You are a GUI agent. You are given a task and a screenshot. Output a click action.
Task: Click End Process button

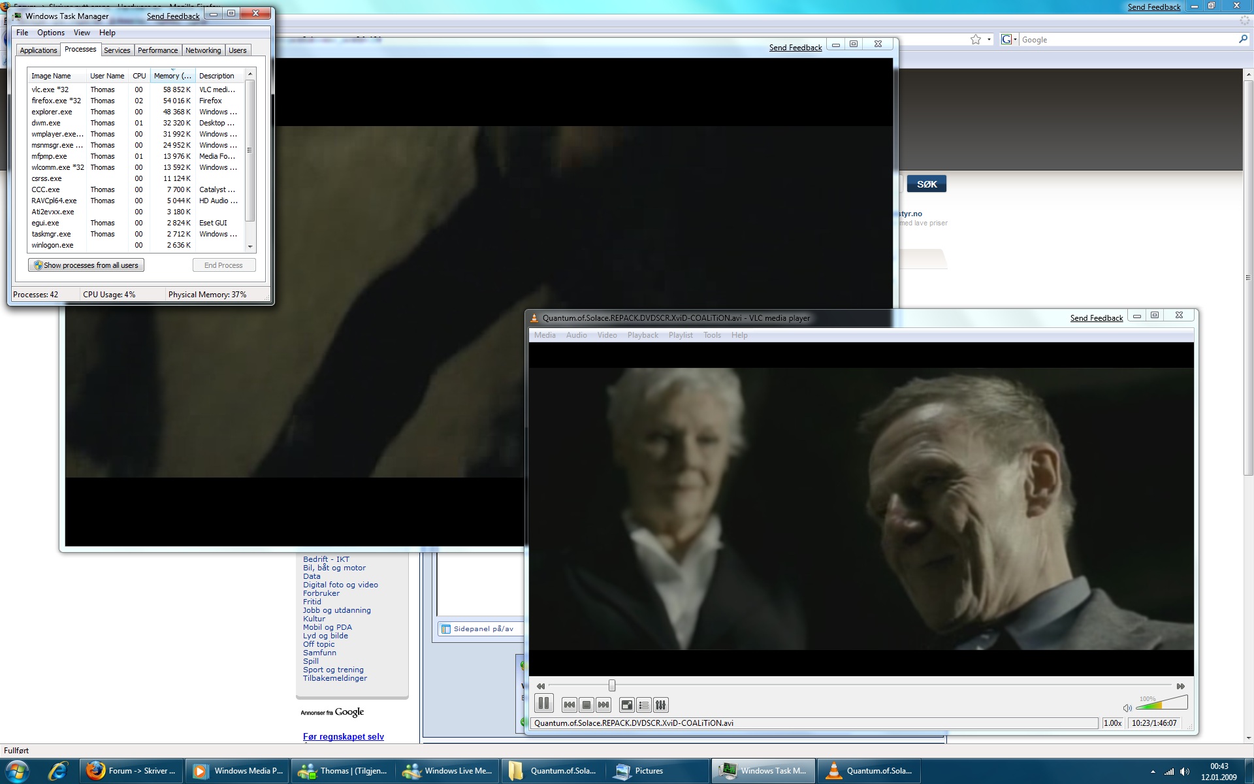pyautogui.click(x=223, y=265)
